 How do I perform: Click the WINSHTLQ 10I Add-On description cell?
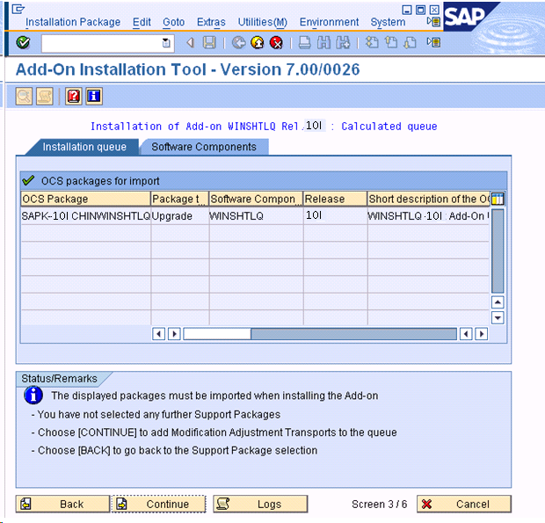(428, 216)
